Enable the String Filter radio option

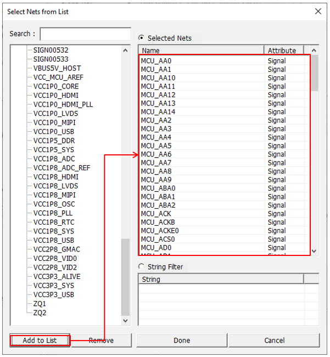coord(142,267)
